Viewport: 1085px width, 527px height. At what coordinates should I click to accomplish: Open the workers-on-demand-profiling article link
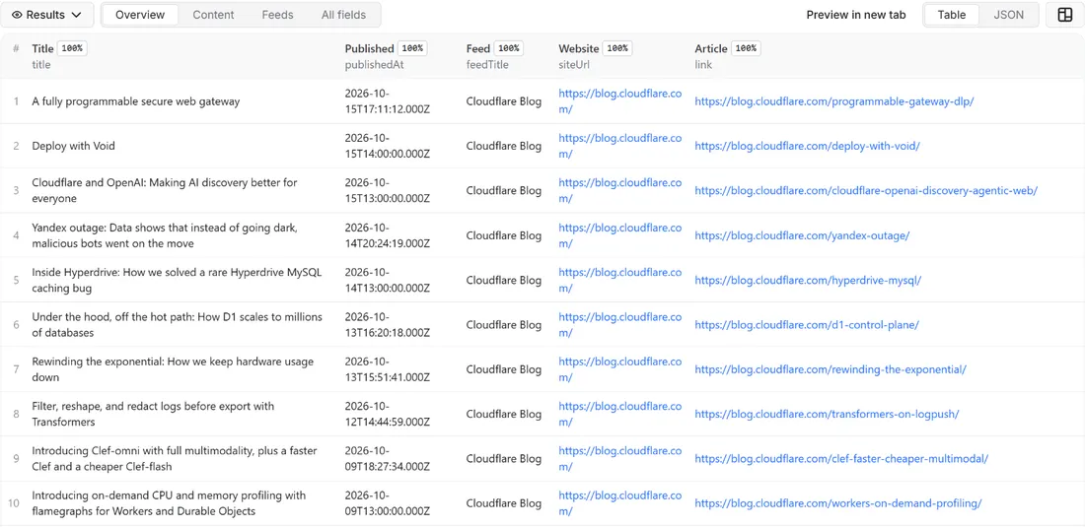[838, 503]
